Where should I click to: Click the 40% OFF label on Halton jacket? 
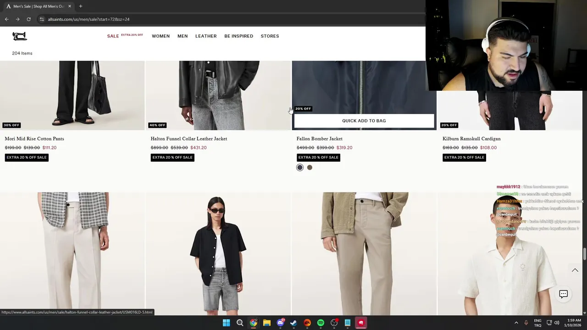pyautogui.click(x=157, y=125)
